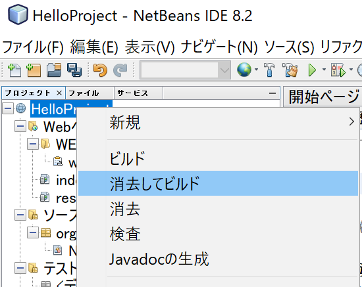Click the Save All disks icon
The height and width of the screenshot is (287, 362).
(74, 70)
